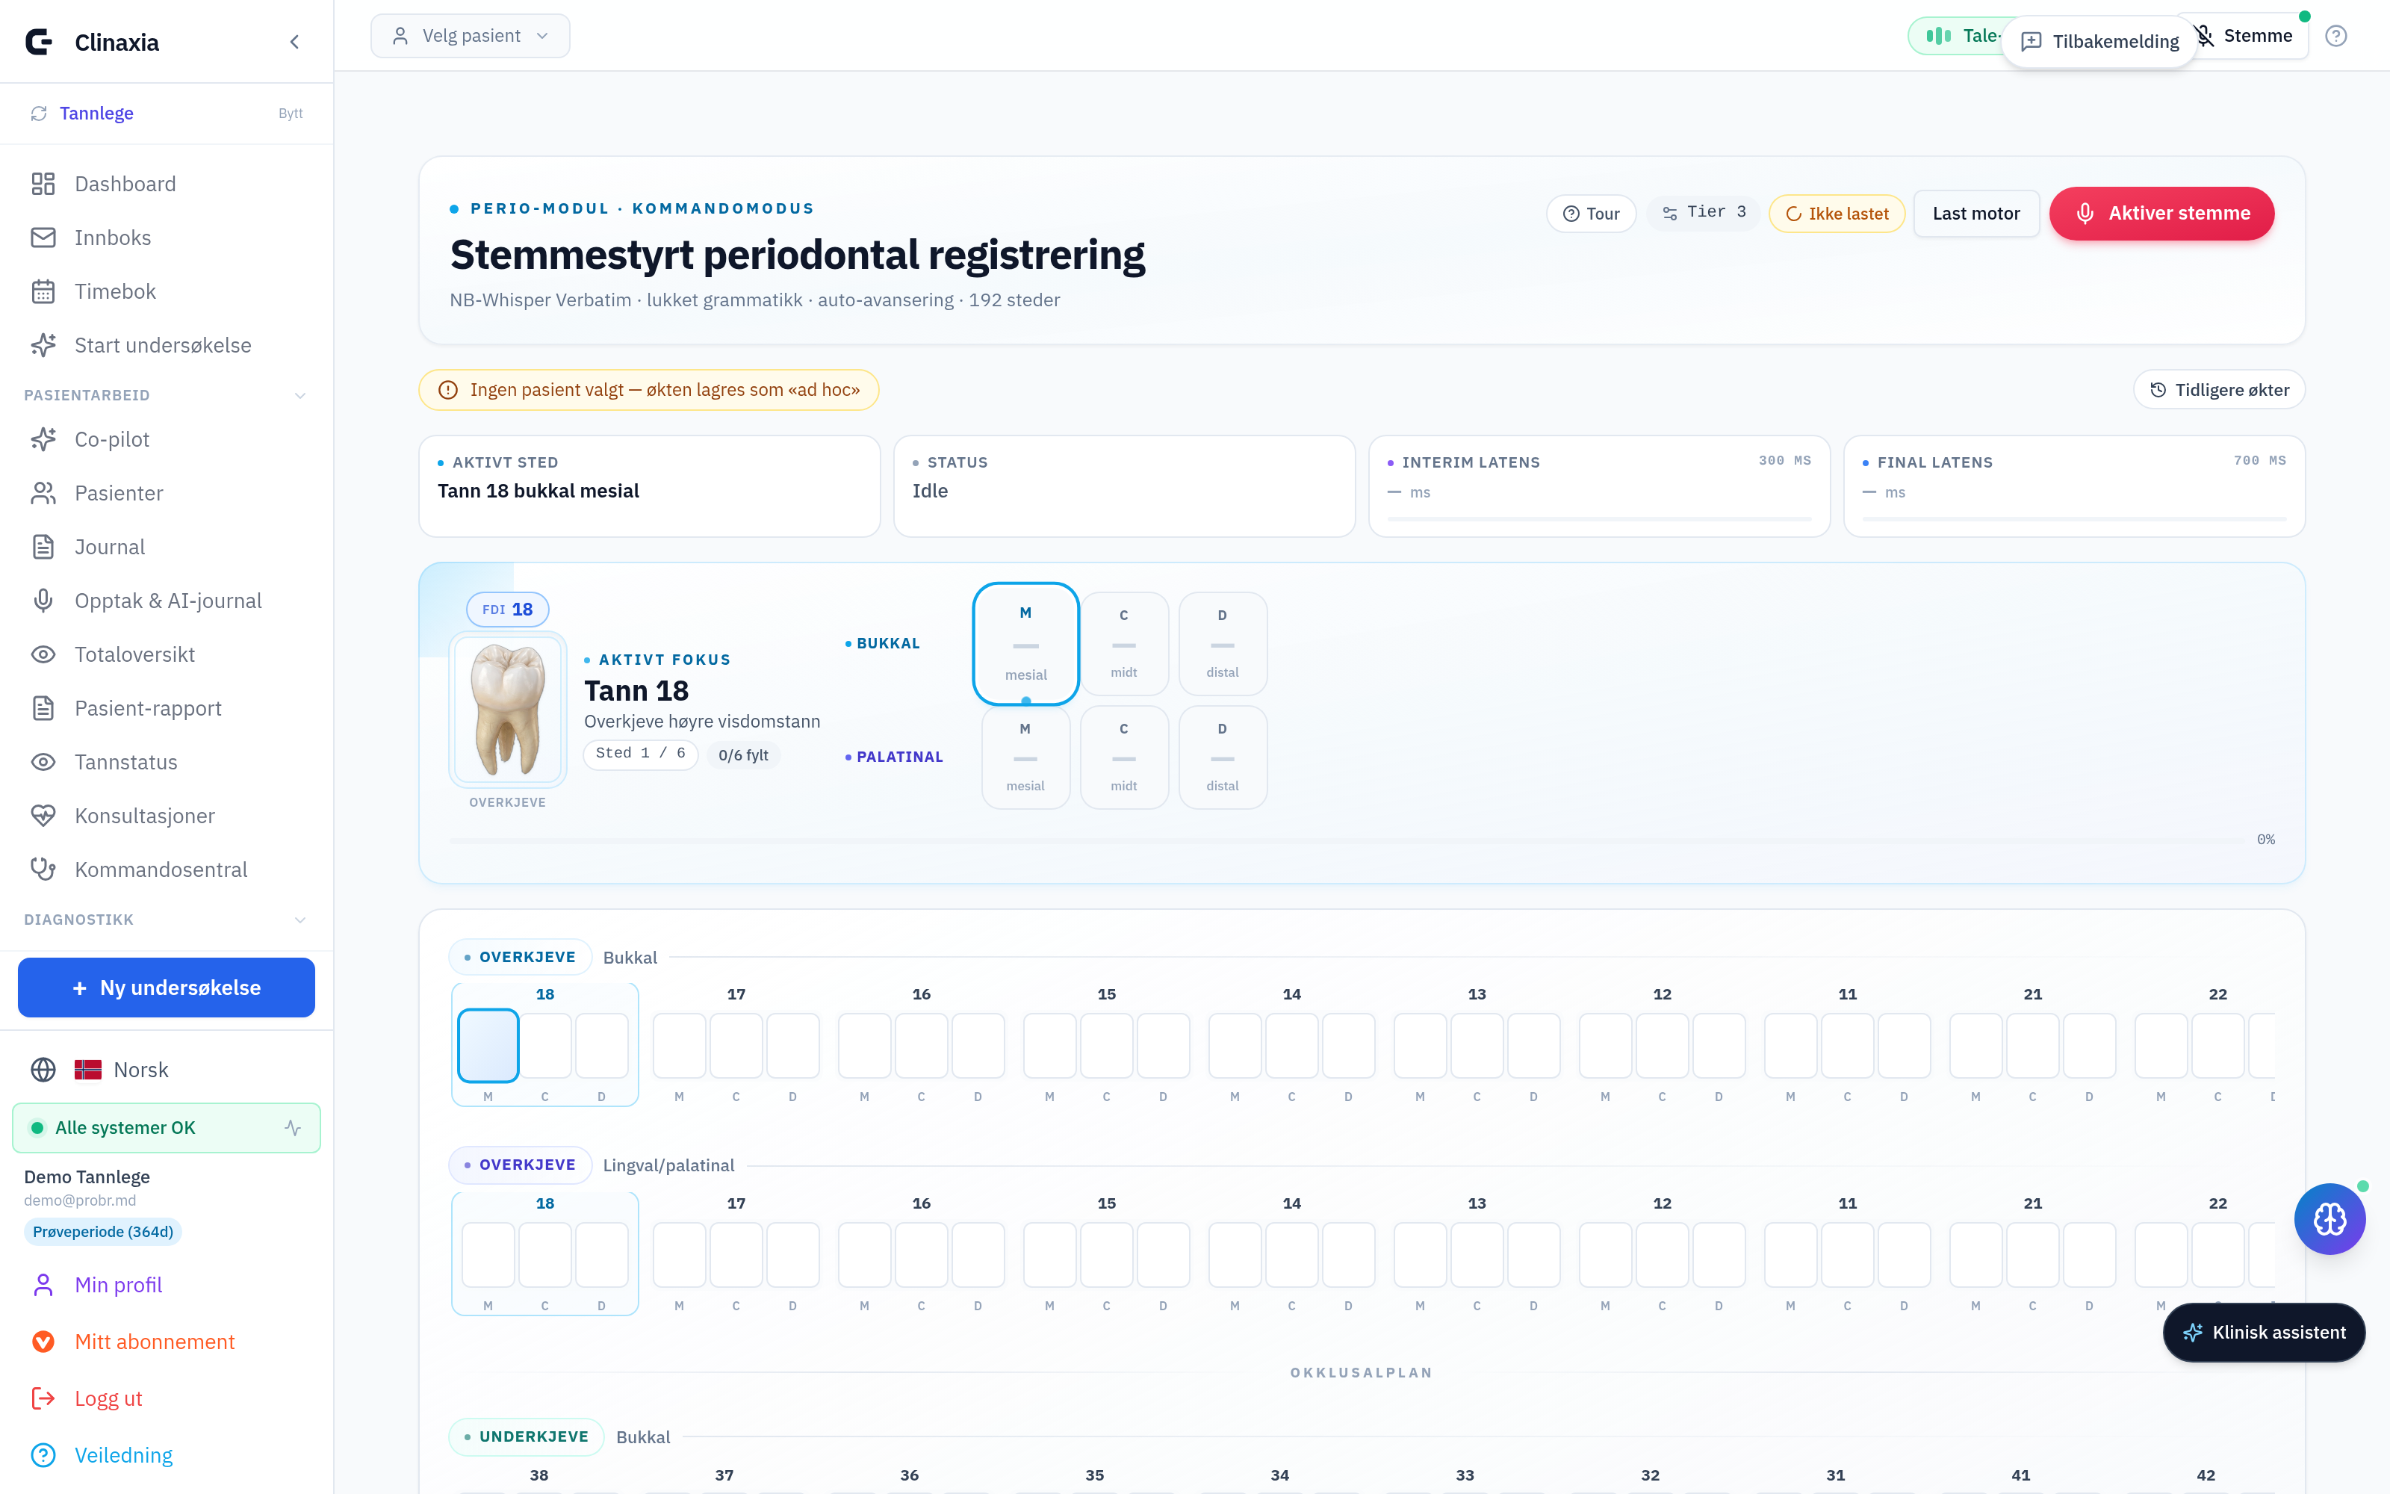This screenshot has height=1494, width=2390.
Task: Click the tooth 18 thumbnail image
Action: [508, 708]
